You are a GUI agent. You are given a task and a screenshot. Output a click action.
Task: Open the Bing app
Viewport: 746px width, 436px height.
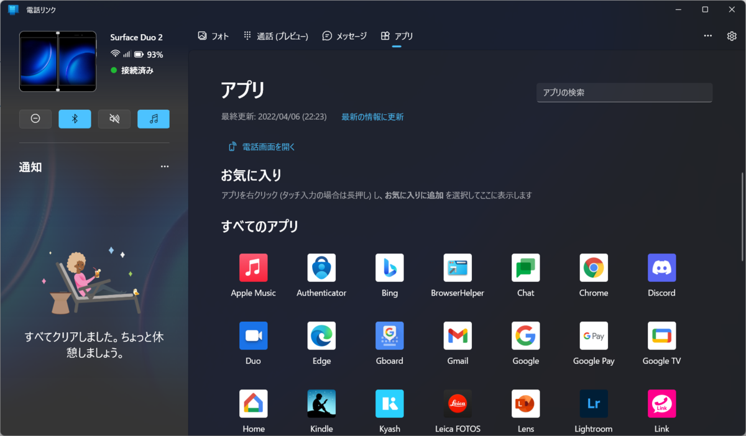click(x=390, y=268)
